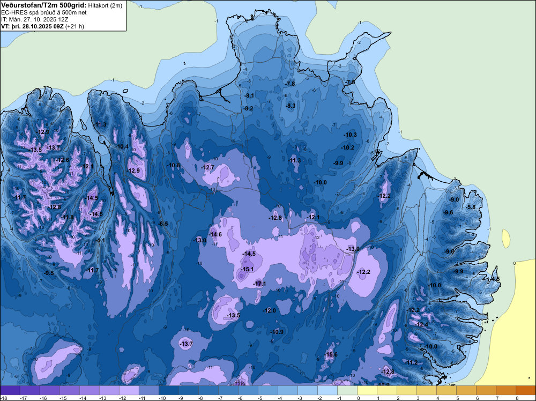Click the -4.1 temperature reading
Viewport: 536px width, 401px height.
(100, 241)
